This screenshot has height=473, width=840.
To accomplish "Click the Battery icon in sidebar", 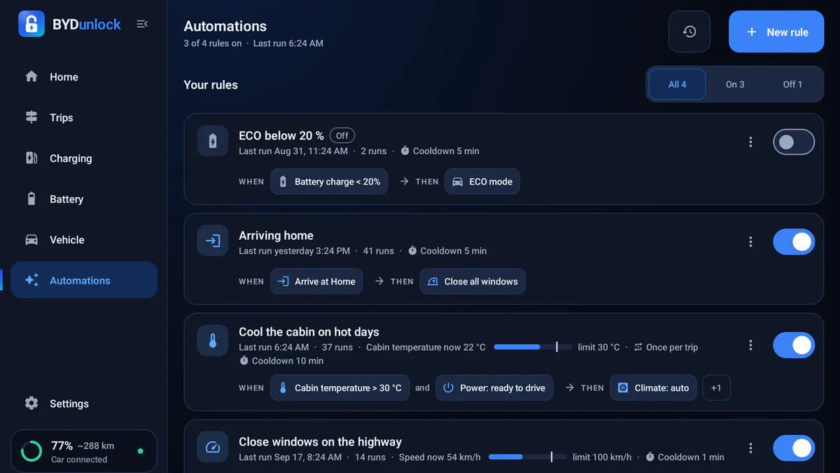I will coord(31,199).
